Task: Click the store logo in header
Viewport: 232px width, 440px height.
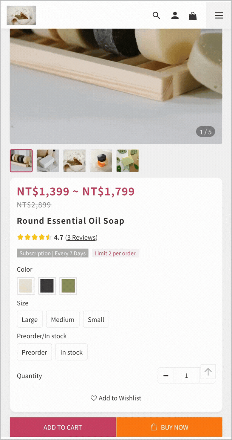Action: [21, 15]
